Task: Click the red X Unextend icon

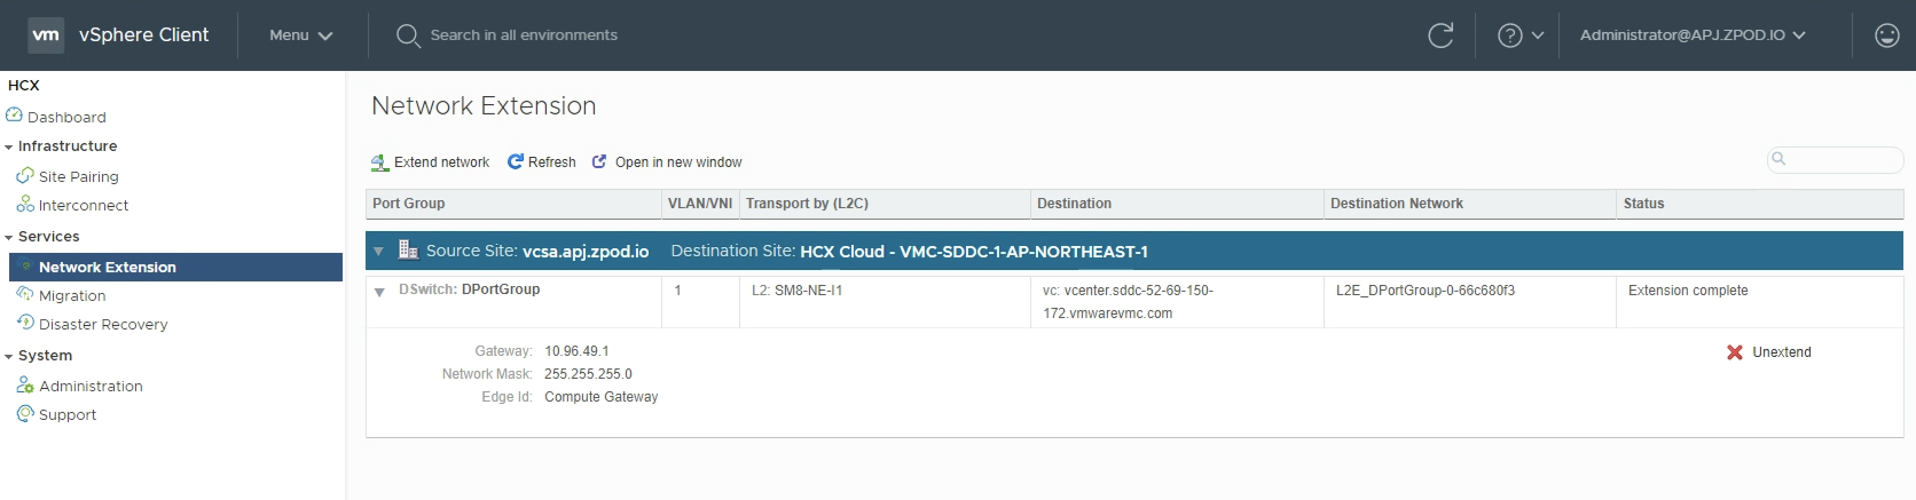Action: [x=1734, y=352]
